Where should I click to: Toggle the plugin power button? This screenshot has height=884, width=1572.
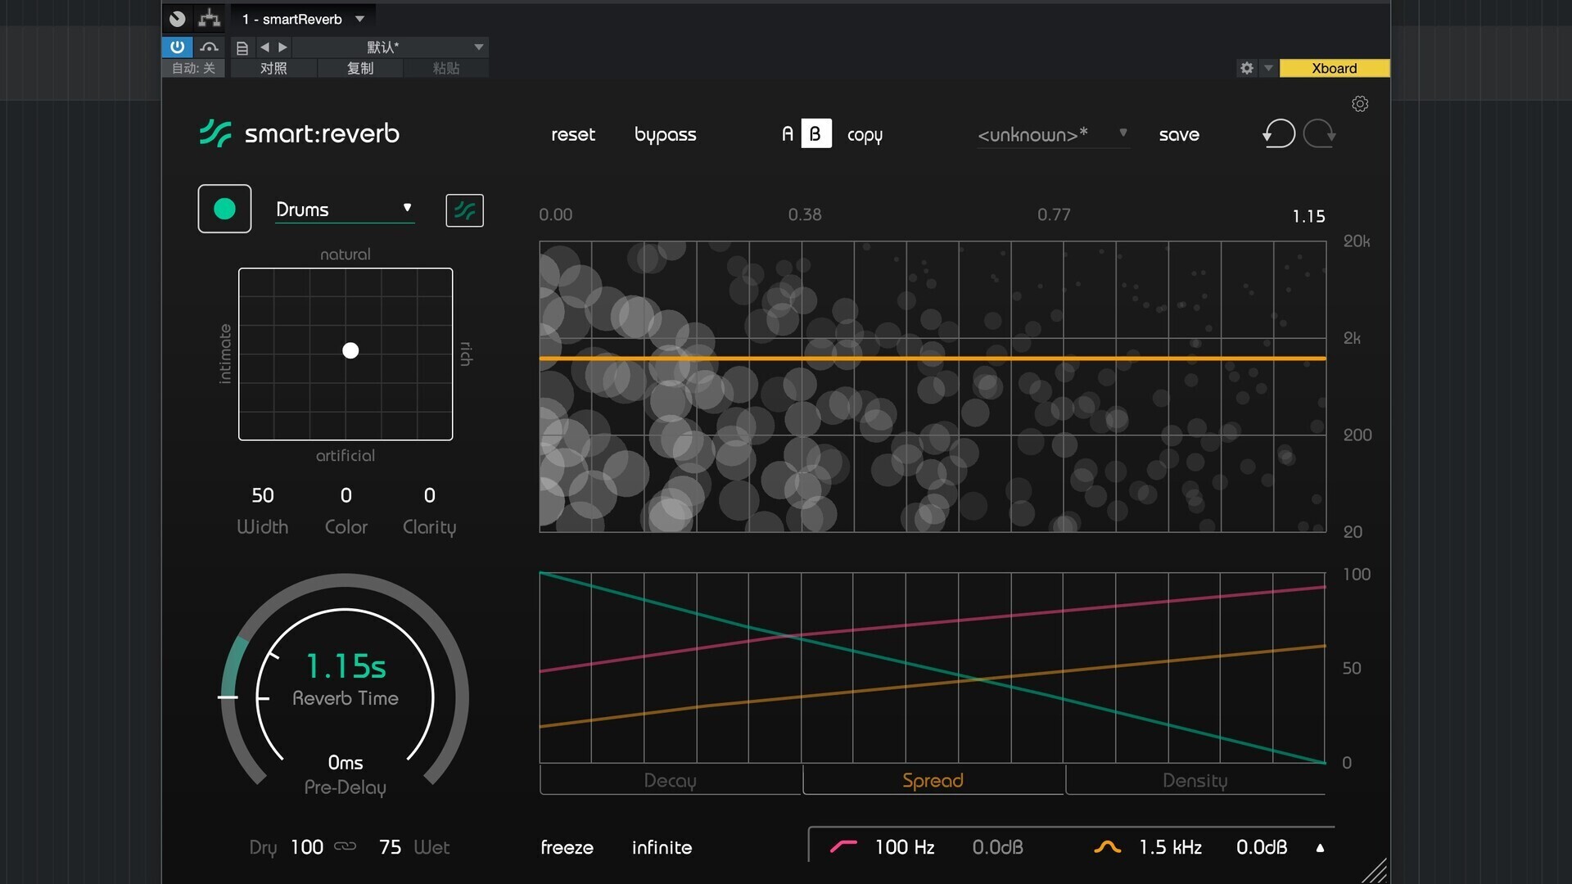pos(177,47)
